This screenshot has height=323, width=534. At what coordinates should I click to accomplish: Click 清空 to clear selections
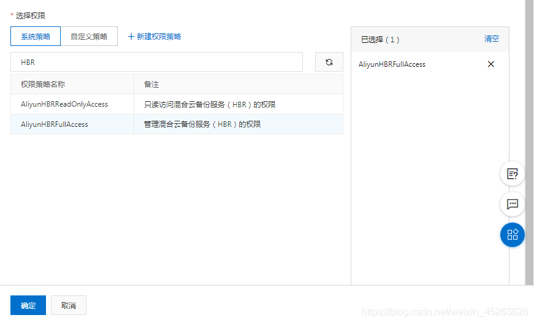pos(492,39)
